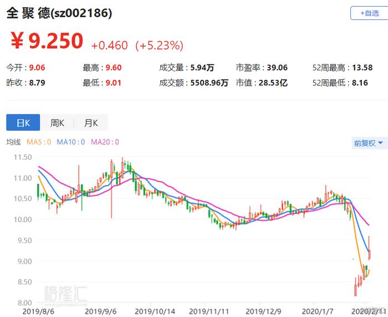Click the MA10 moving average label
The height and width of the screenshot is (317, 388).
71,142
